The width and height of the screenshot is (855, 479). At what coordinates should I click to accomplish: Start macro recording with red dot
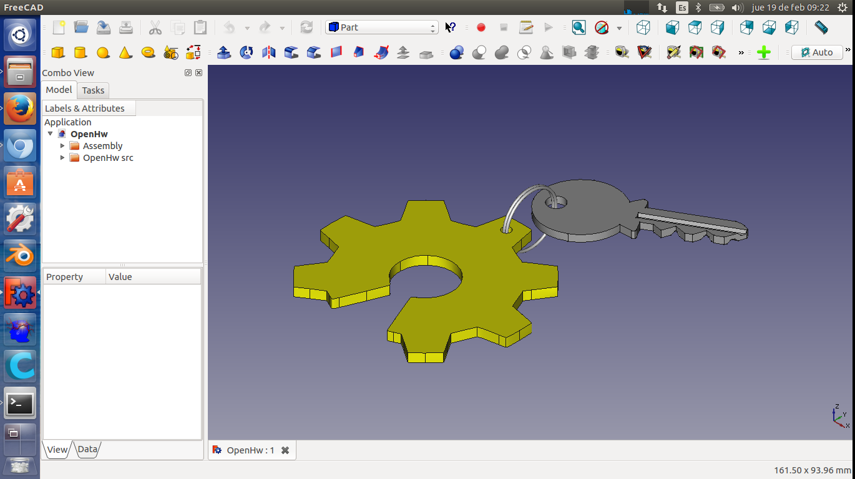[481, 27]
